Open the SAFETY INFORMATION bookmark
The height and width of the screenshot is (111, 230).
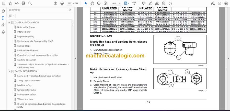click(26, 71)
